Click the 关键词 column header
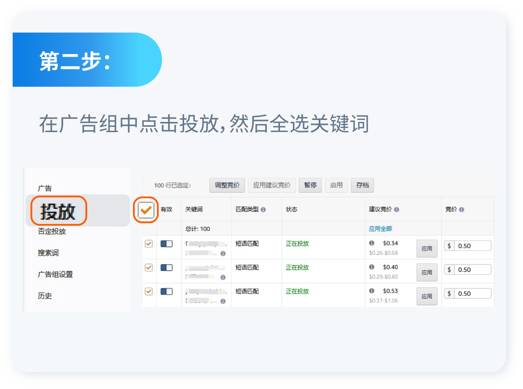Image resolution: width=523 pixels, height=389 pixels. (x=194, y=209)
